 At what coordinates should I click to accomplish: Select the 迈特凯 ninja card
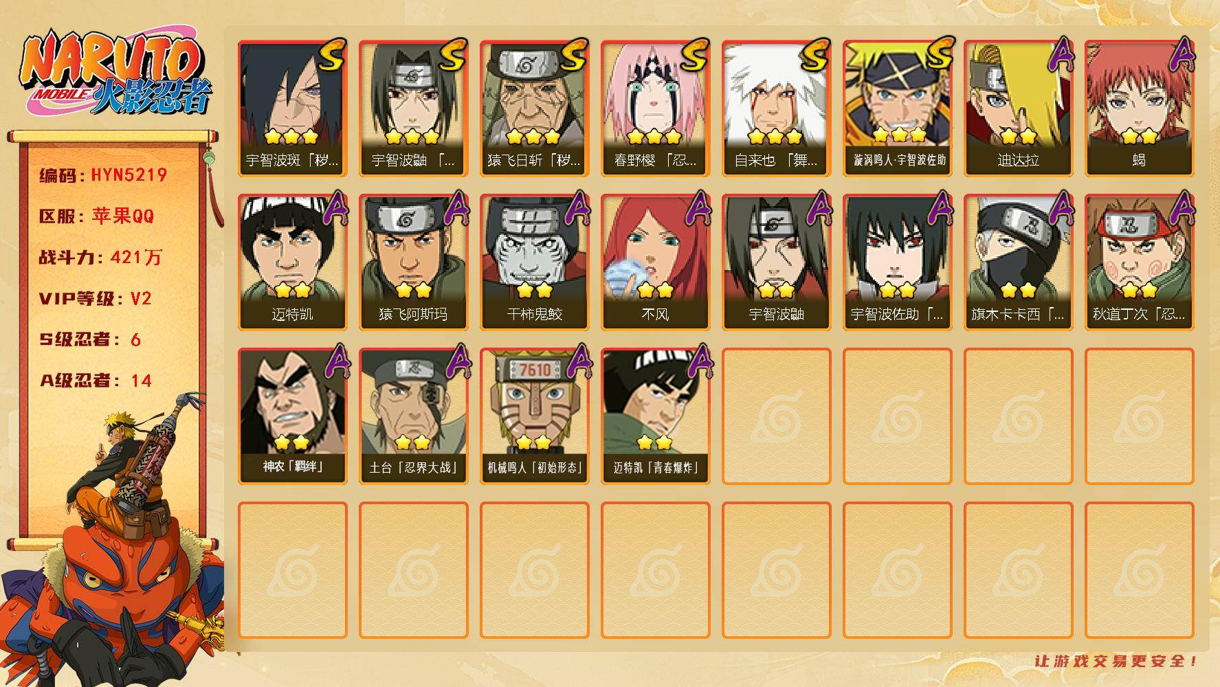293,262
